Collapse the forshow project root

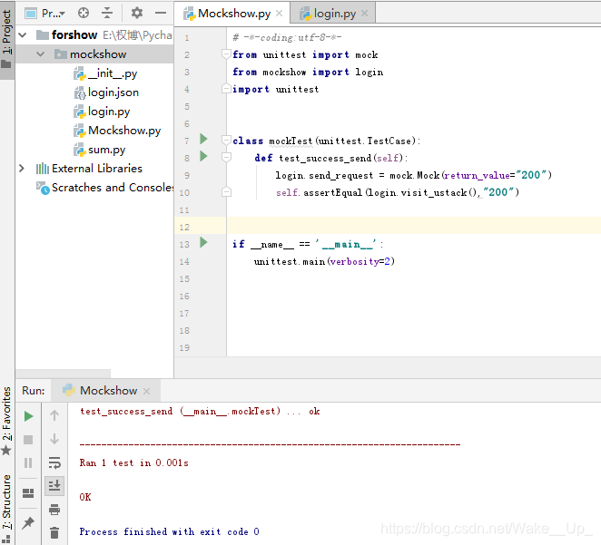pos(23,35)
